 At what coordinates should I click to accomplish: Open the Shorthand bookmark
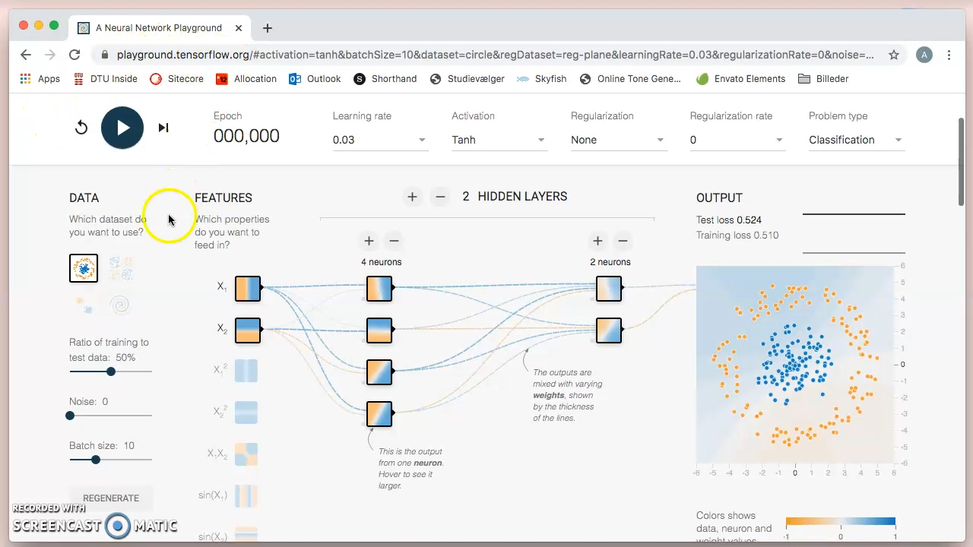coord(385,79)
